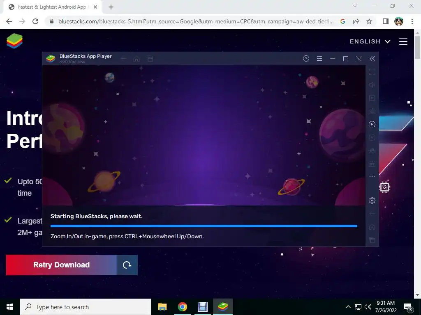The height and width of the screenshot is (315, 421).
Task: Click the recent apps icon in sidebar
Action: point(372,240)
